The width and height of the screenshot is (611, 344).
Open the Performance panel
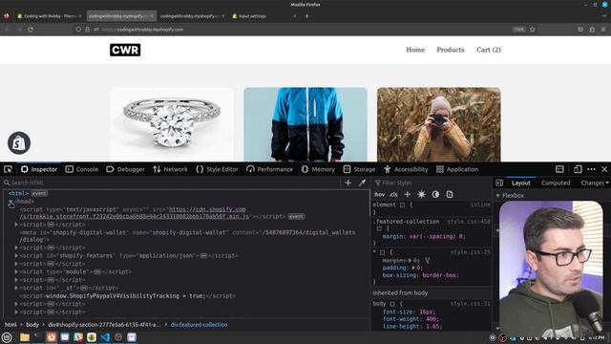tap(269, 169)
